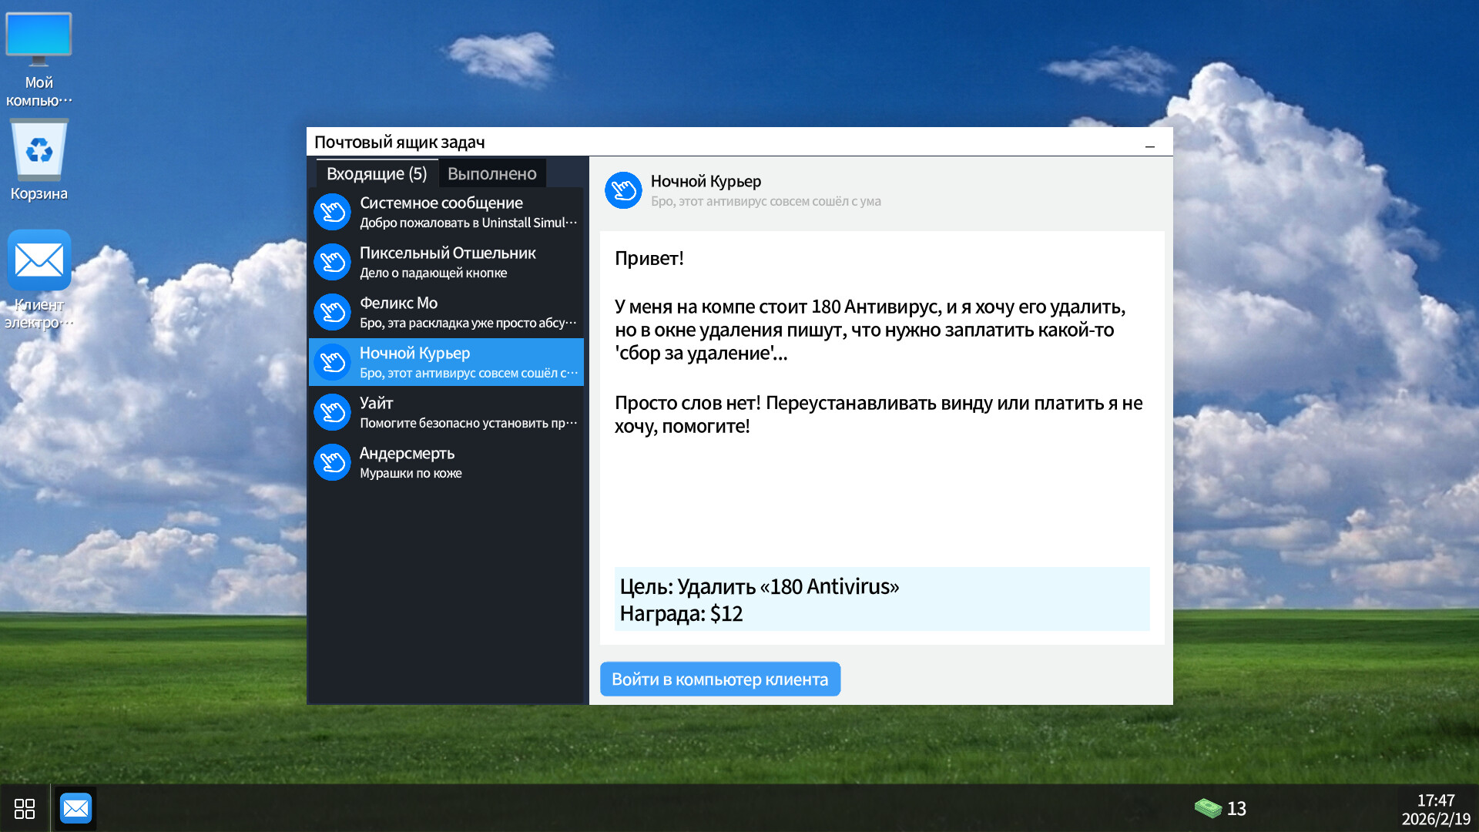Switch to the Выполнено tab
This screenshot has width=1479, height=832.
[492, 173]
